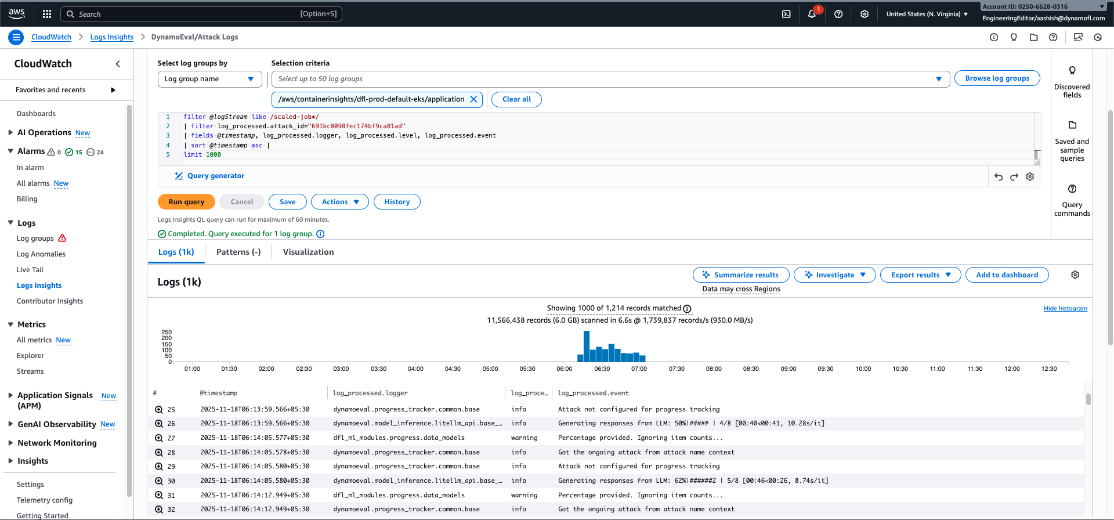The height and width of the screenshot is (520, 1114).
Task: Click the Log groups alarm warning icon
Action: (x=63, y=239)
